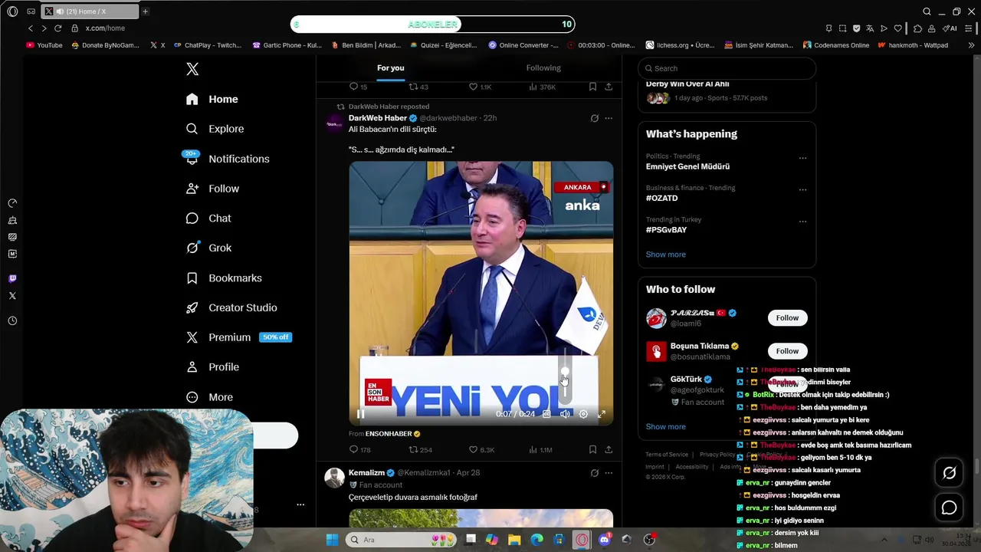This screenshot has height=552, width=981.
Task: Open Notifications with 20+ badge
Action: (228, 159)
